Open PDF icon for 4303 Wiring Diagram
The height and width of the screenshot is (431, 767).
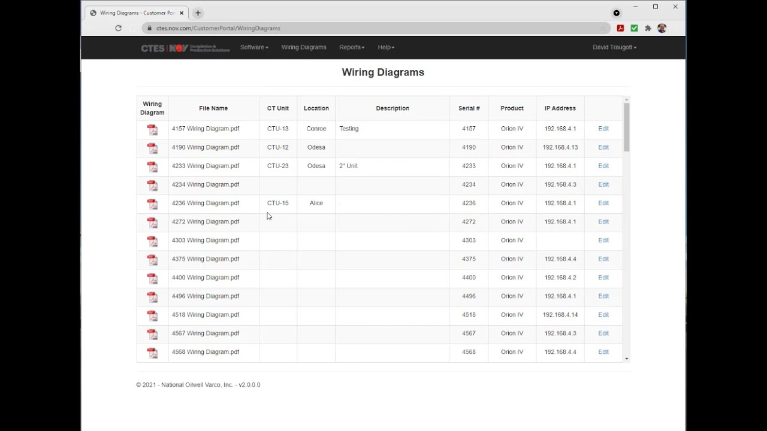click(x=152, y=241)
